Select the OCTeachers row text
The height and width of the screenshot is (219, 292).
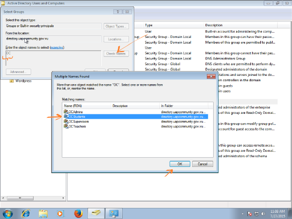(77, 126)
